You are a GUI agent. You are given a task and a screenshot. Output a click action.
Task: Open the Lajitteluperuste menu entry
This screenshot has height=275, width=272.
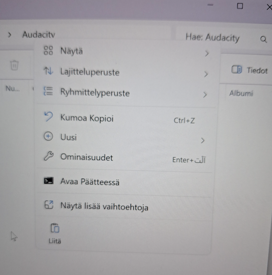tap(126, 72)
